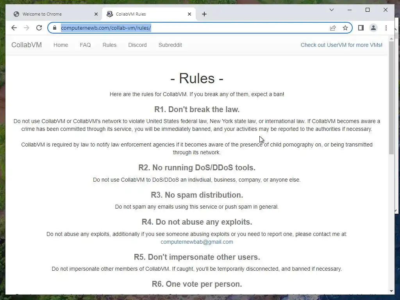Visit the Discord link
400x300 pixels.
pos(137,45)
